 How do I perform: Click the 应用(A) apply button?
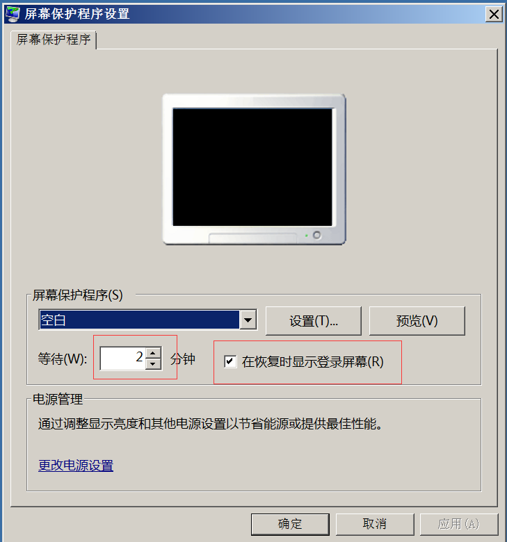(x=459, y=524)
